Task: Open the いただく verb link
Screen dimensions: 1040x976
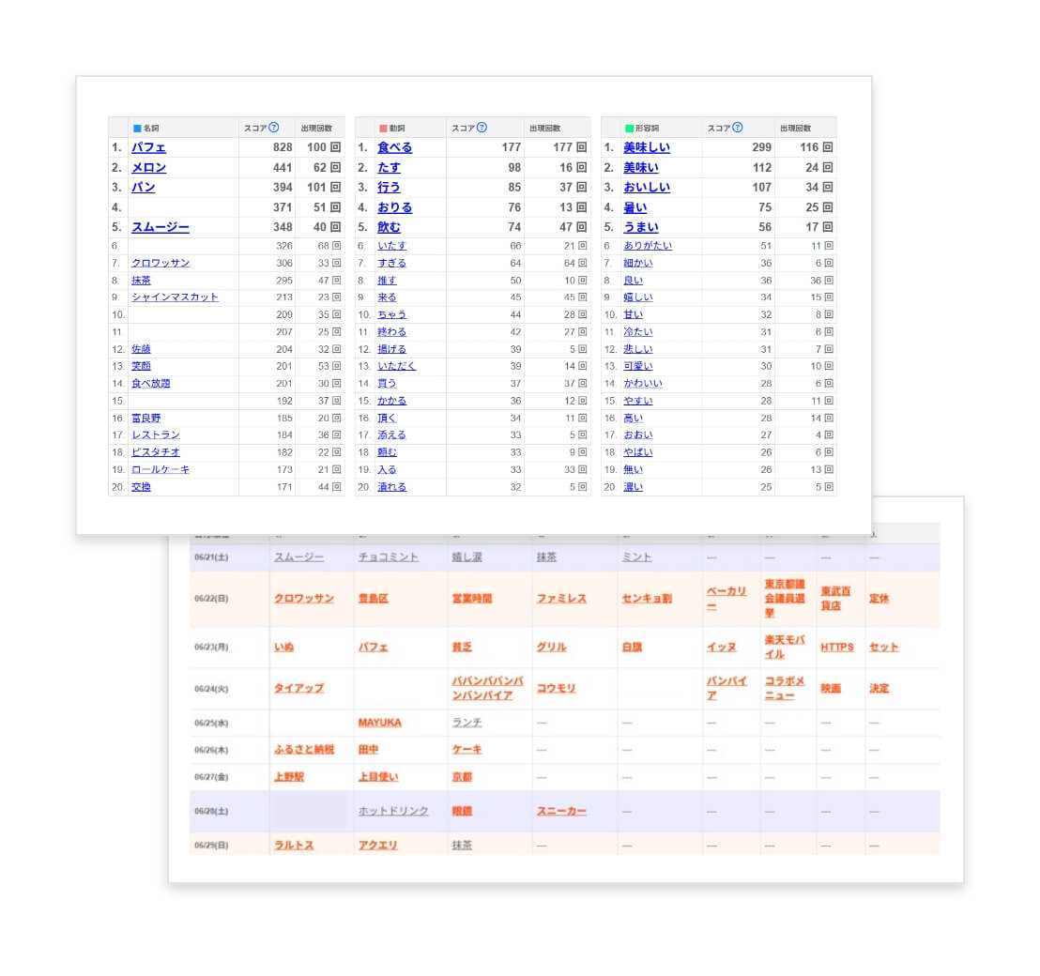Action: point(396,366)
